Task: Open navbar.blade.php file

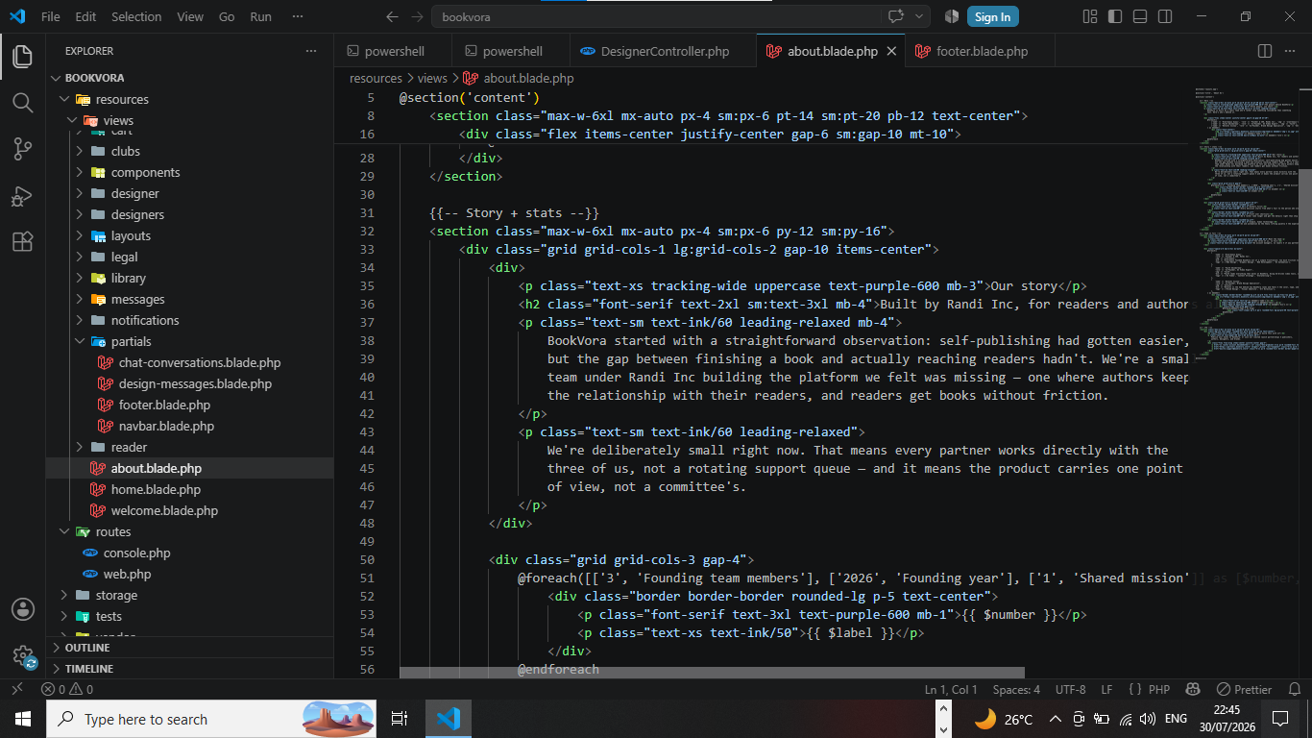Action: [x=166, y=426]
